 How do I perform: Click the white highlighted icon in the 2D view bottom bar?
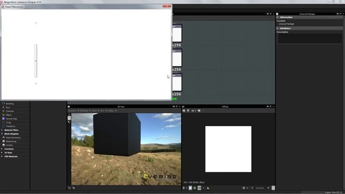point(190,188)
